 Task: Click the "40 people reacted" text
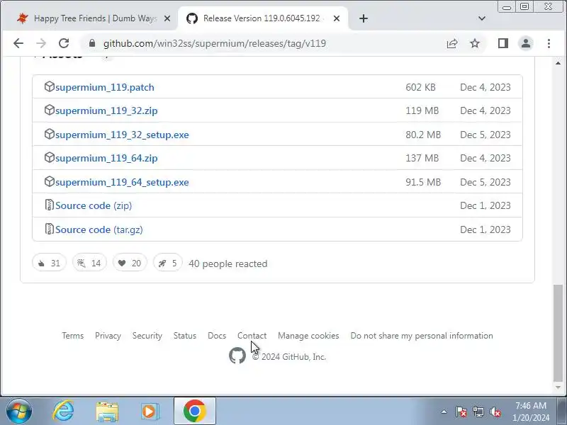point(228,263)
